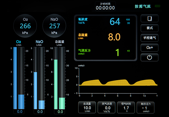Click the 计时时间 00:00:00 timer
This screenshot has height=117, width=169.
[105, 6]
